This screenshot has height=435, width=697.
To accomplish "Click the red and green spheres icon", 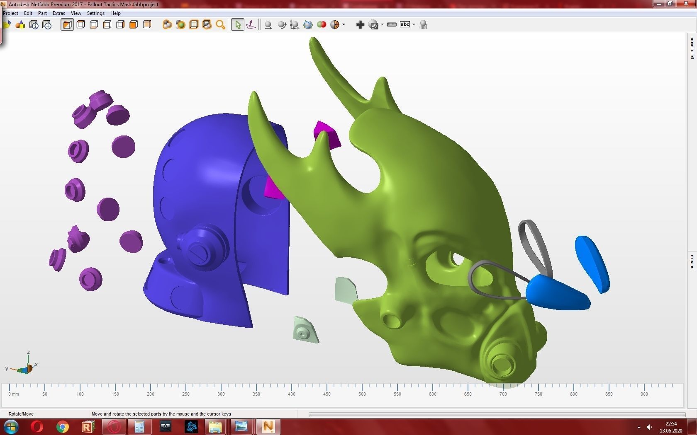I will click(321, 25).
